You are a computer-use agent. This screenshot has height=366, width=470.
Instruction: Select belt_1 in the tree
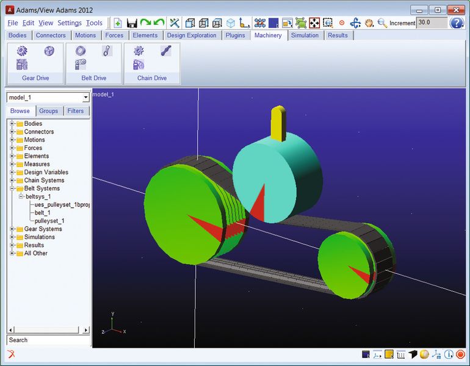(x=42, y=213)
